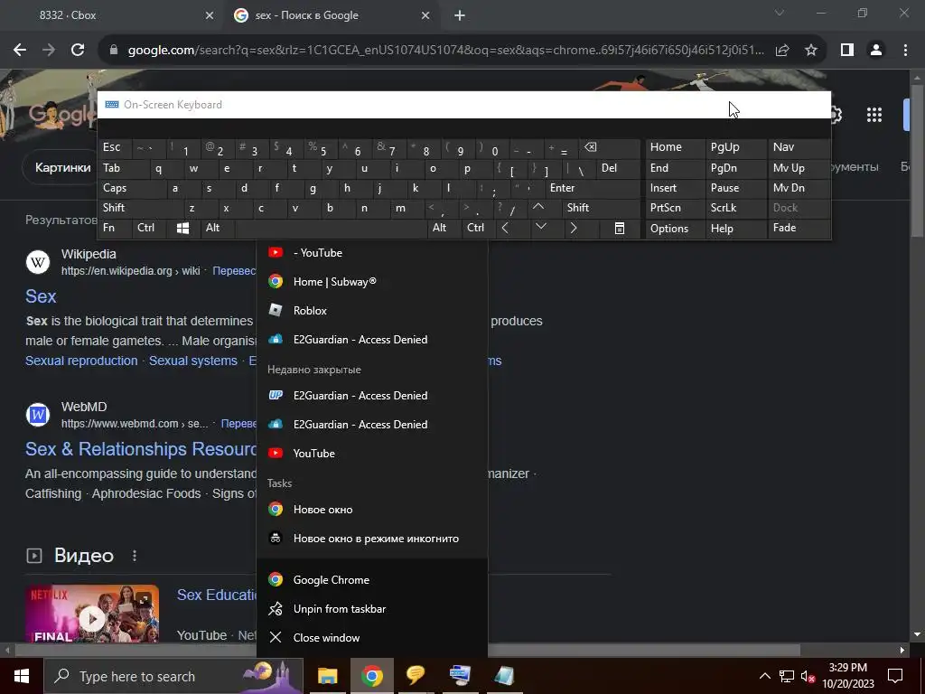Open 'Sexual reproduction' sublink
The image size is (925, 694).
click(x=81, y=361)
